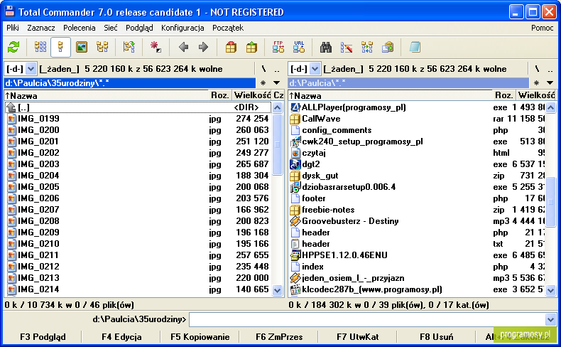Click left panel root directory backslash button
This screenshot has width=561, height=347.
tap(263, 68)
